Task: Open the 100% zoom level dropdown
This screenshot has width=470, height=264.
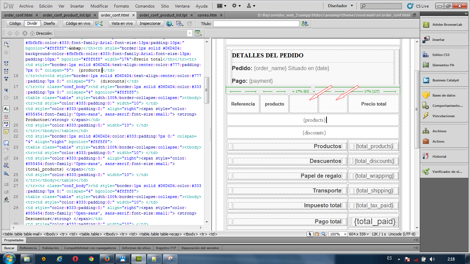Action: click(x=338, y=234)
